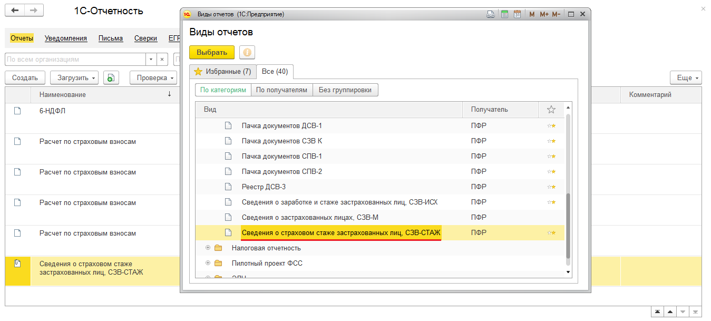Click the M+ memory add button
The height and width of the screenshot is (321, 711).
pos(544,14)
